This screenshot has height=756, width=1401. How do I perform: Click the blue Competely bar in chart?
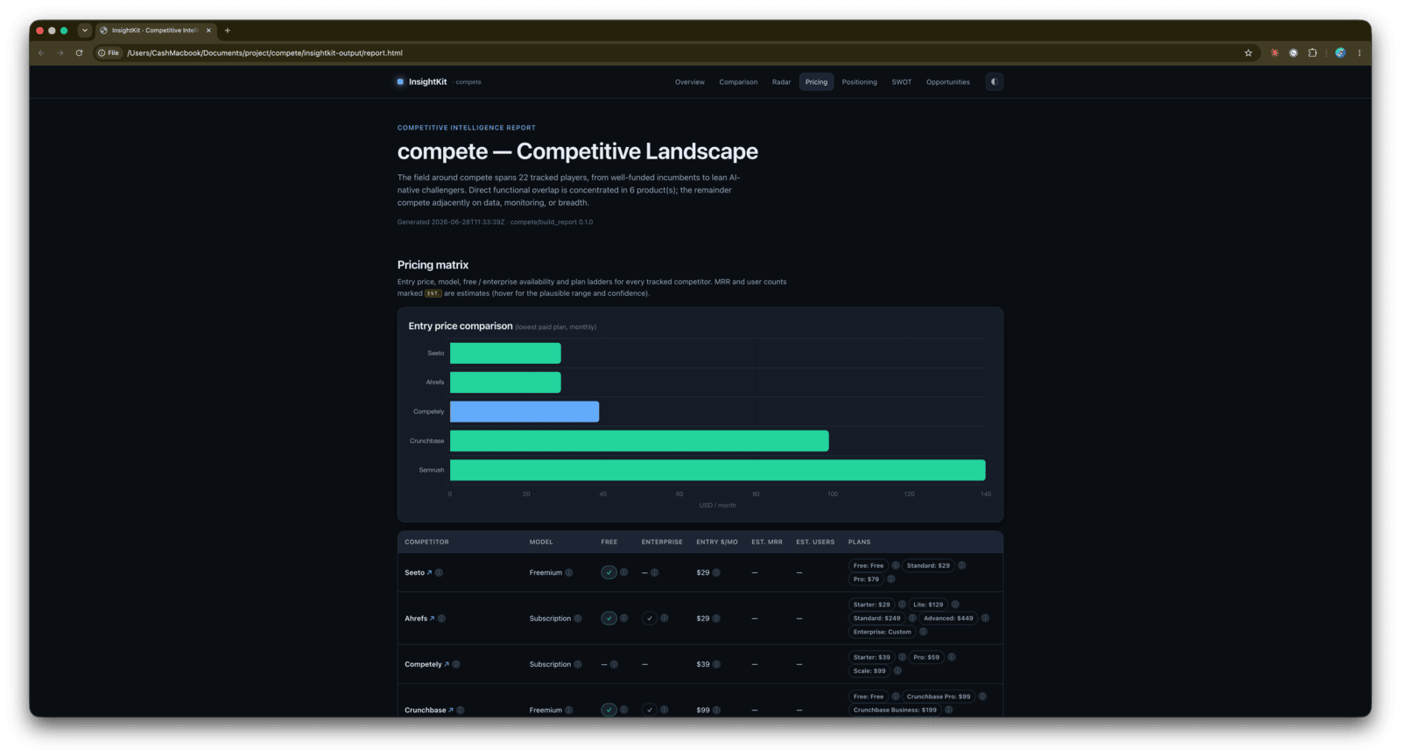pyautogui.click(x=524, y=412)
